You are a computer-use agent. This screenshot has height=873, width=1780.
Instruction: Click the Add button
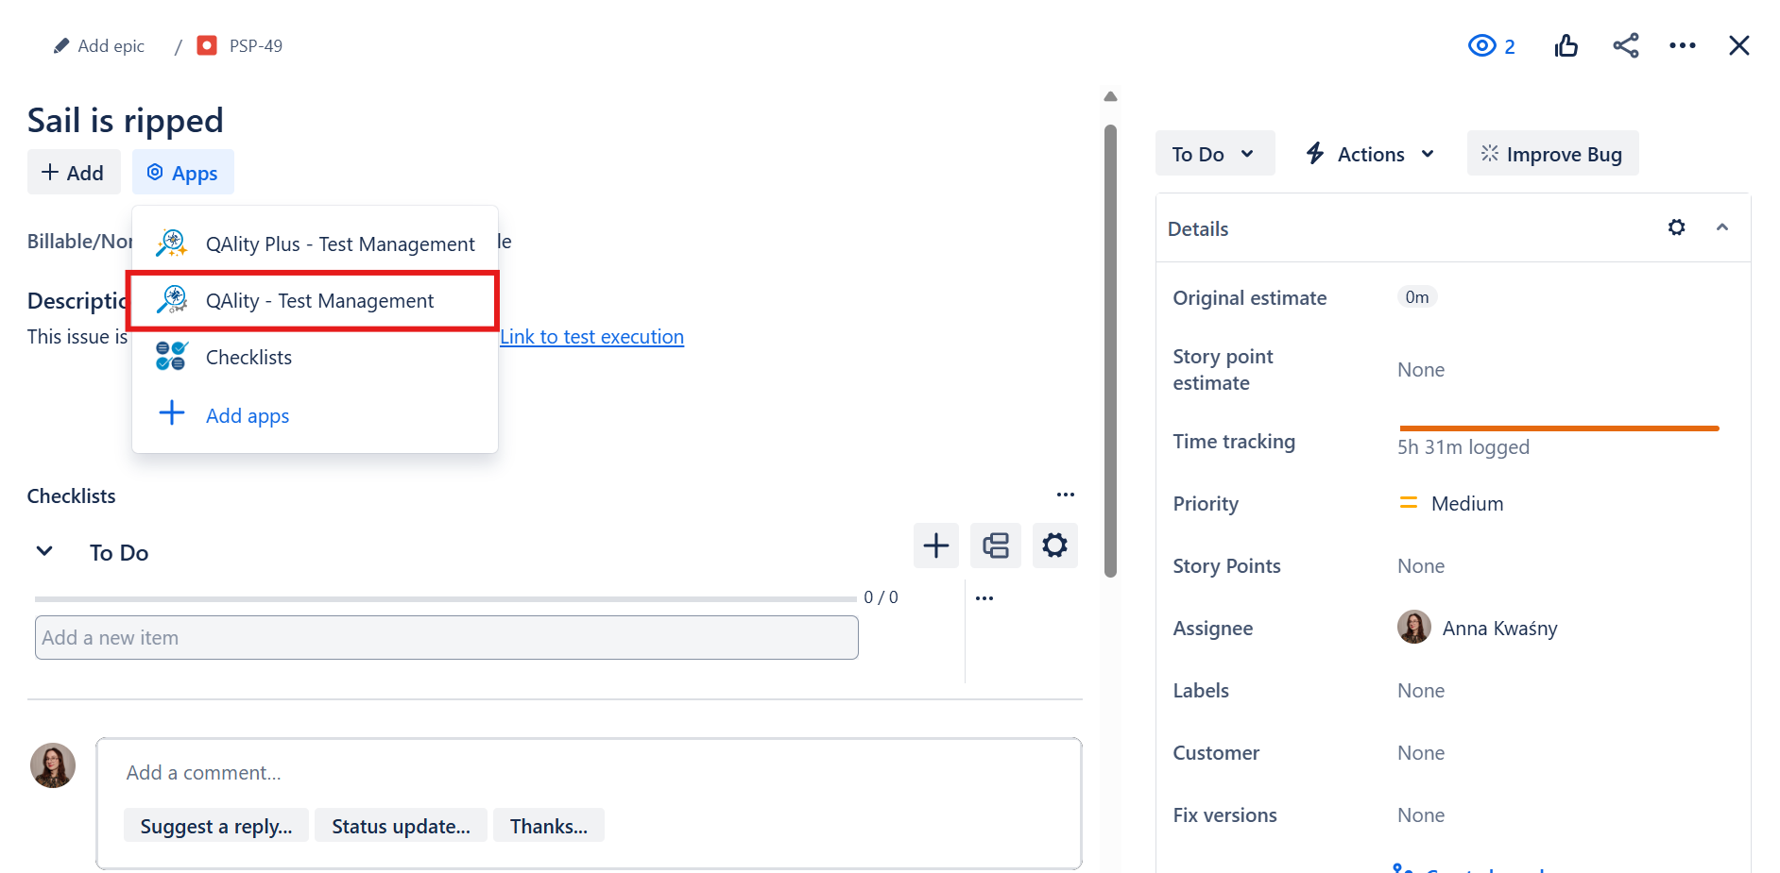[74, 173]
